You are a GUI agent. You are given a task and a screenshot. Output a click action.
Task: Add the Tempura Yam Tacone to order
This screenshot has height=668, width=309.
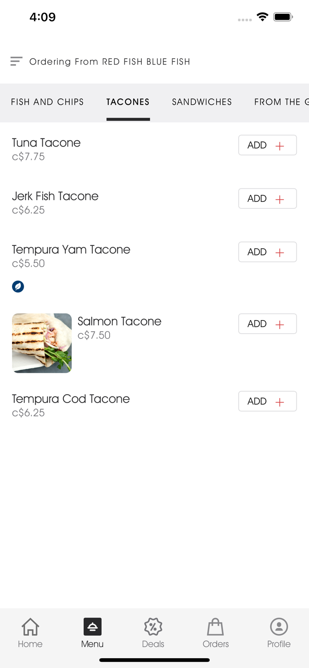[x=267, y=252]
